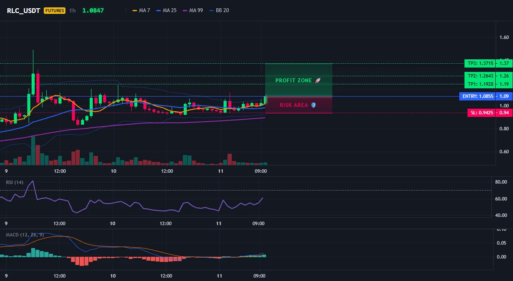Click the yellow FUTURES badge
513x281 pixels.
pyautogui.click(x=55, y=10)
